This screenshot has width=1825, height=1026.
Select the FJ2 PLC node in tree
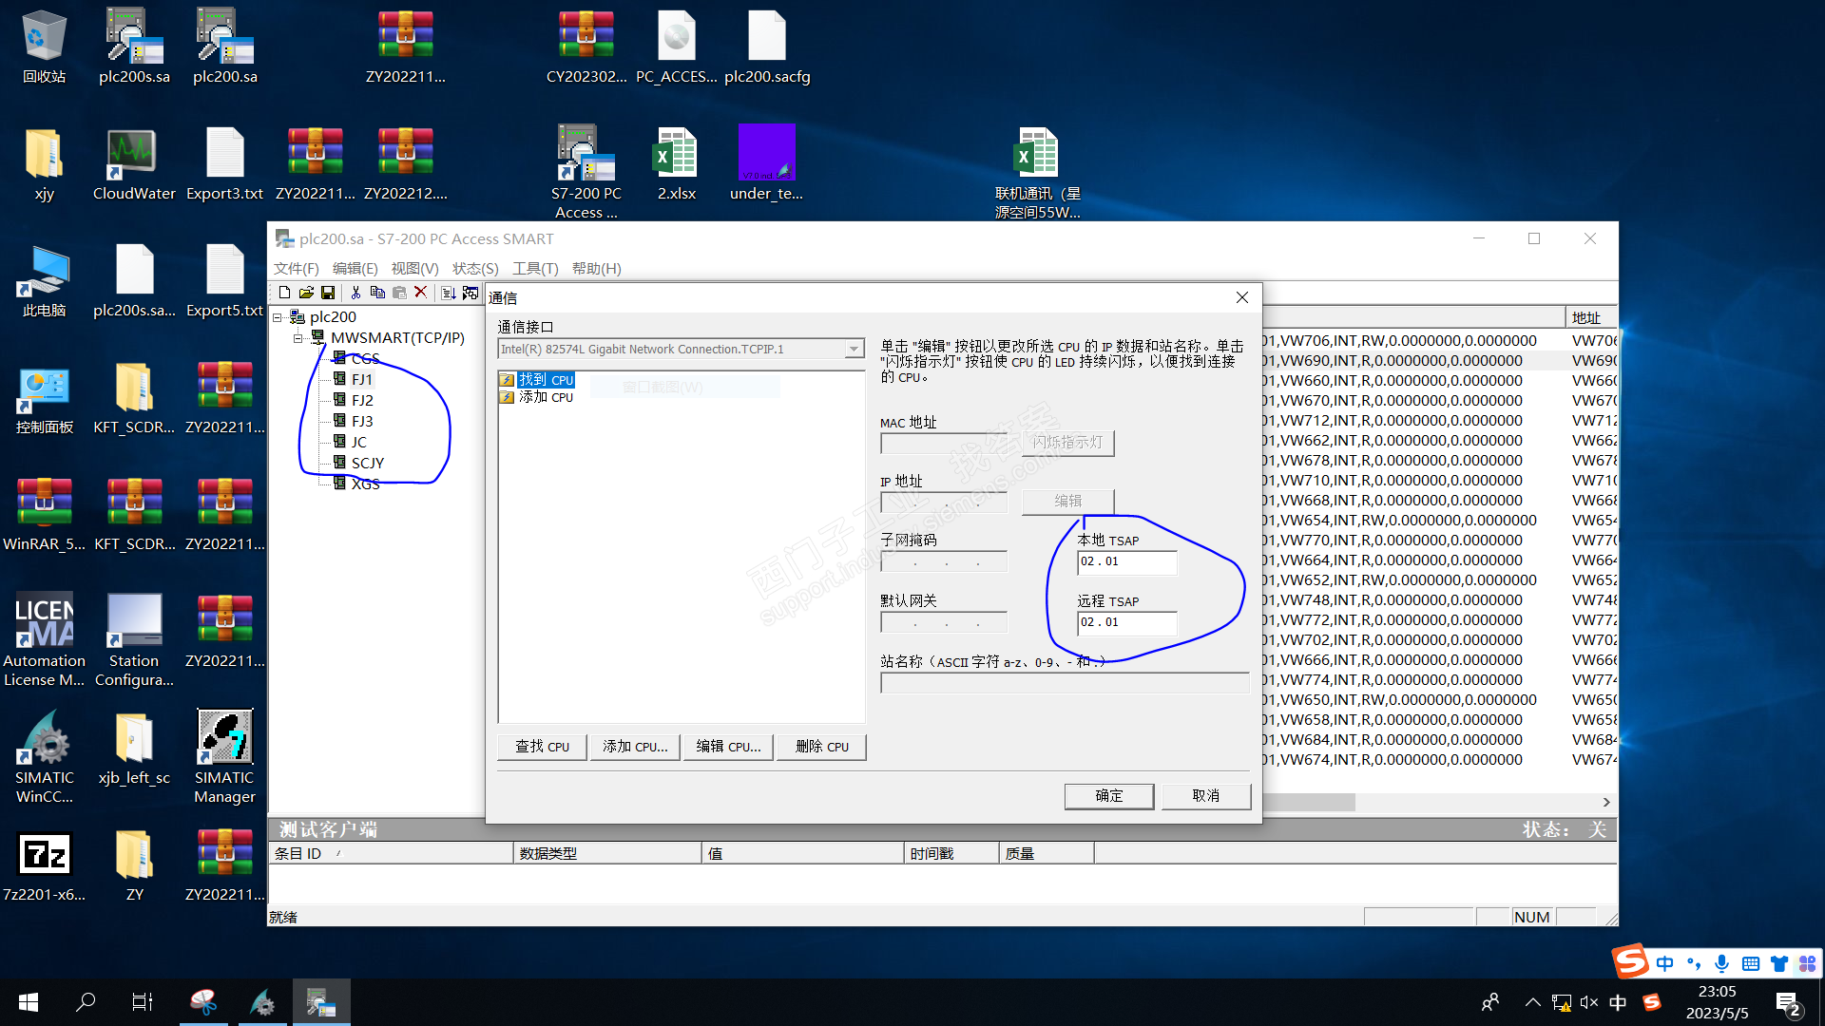(362, 400)
